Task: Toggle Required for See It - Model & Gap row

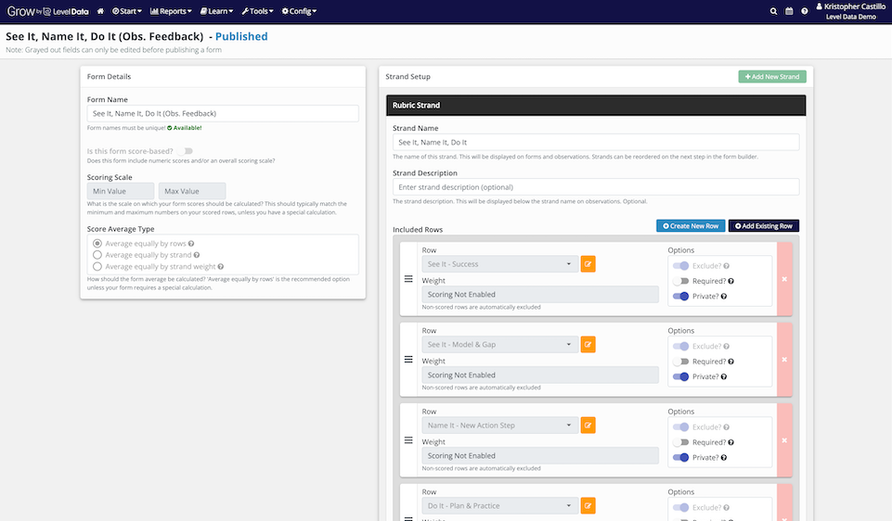Action: pyautogui.click(x=680, y=362)
